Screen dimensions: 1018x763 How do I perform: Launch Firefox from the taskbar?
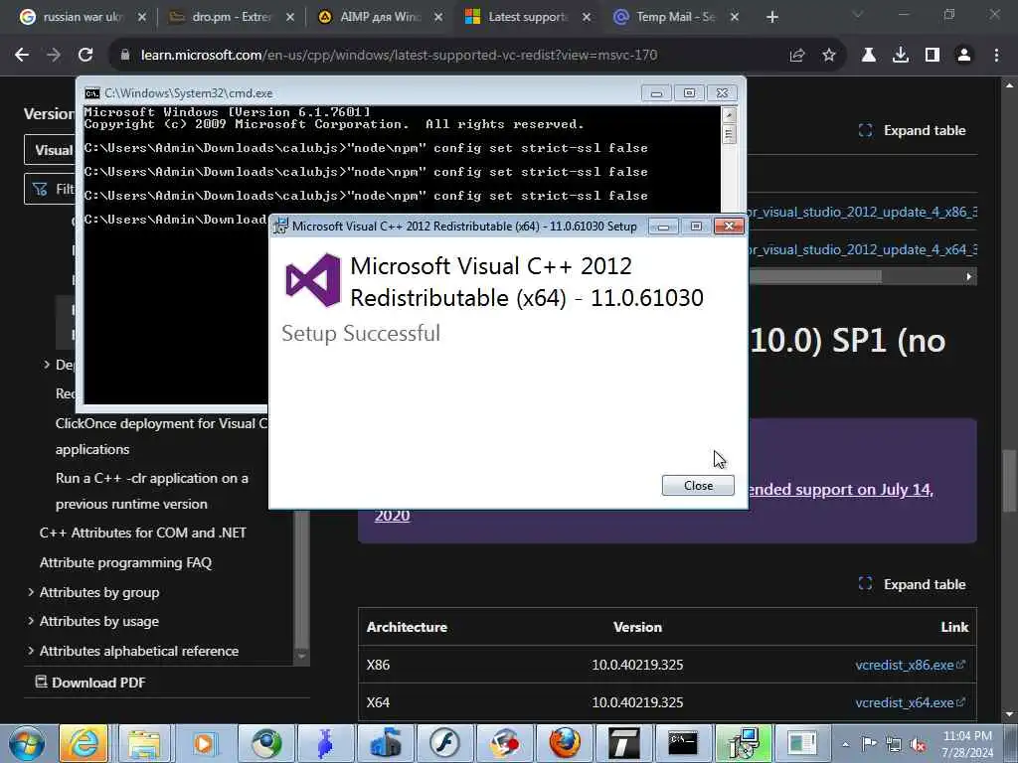pyautogui.click(x=564, y=743)
